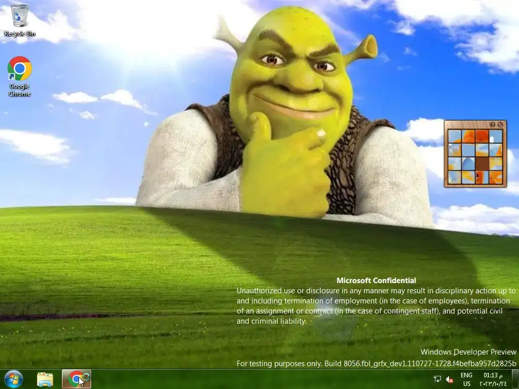
Task: Open the ENG US language switcher
Action: tap(467, 379)
